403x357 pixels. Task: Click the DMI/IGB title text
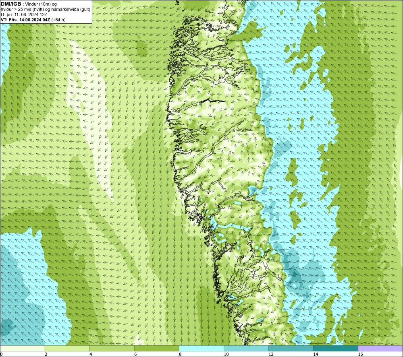[x=11, y=4]
